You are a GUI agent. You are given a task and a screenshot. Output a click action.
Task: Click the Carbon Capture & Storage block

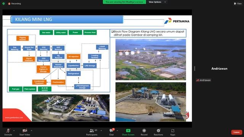click(x=43, y=69)
